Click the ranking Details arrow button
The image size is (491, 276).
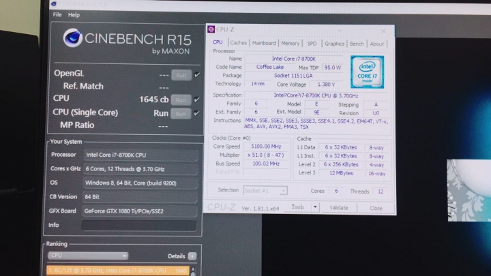point(192,256)
